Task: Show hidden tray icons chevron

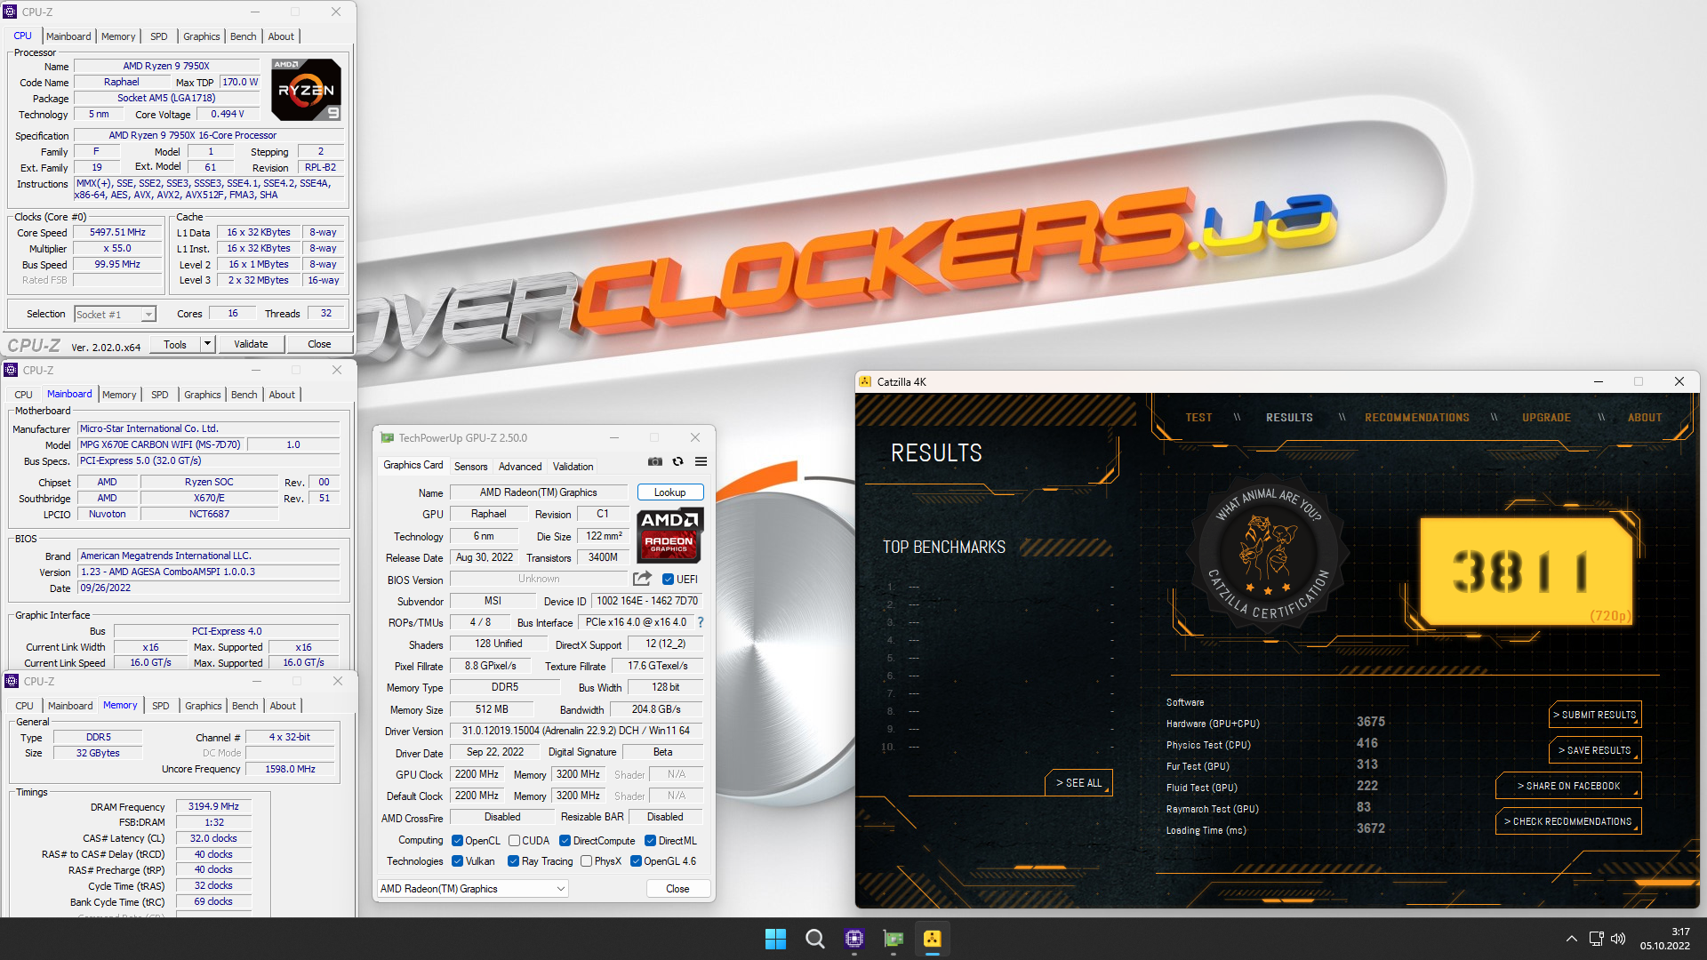Action: pyautogui.click(x=1572, y=939)
